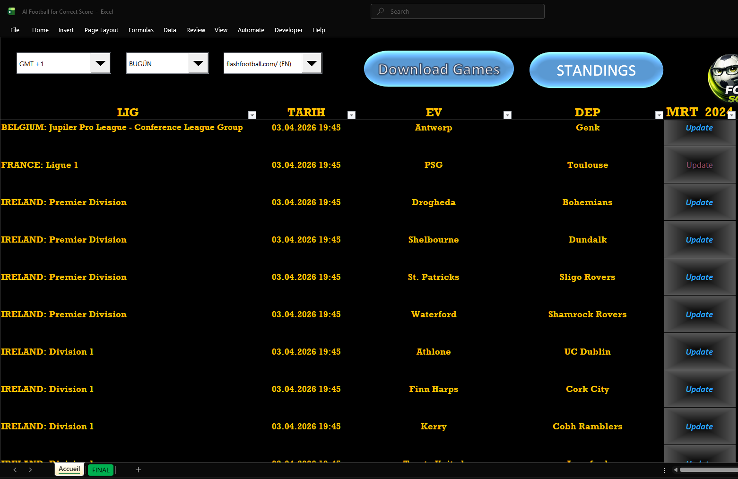Open sheet tab options dots
The image size is (738, 479).
(x=664, y=470)
